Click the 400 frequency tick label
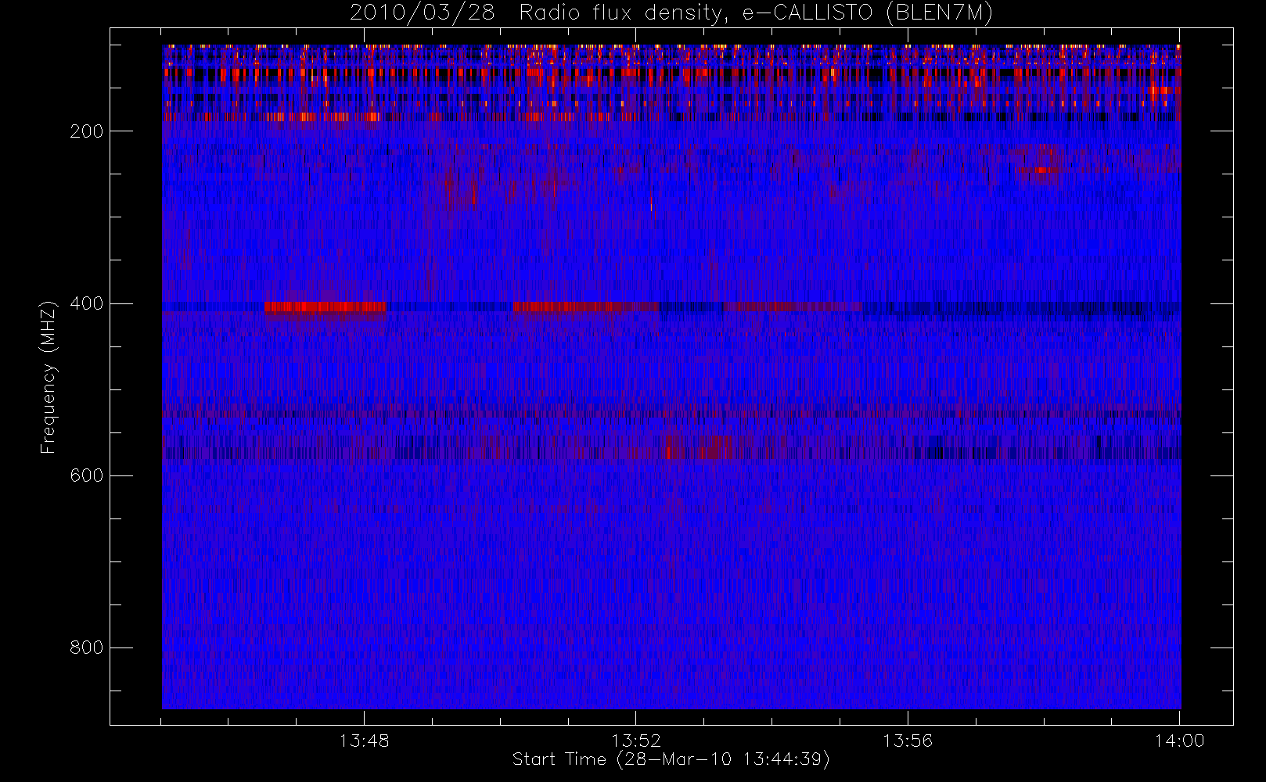 [86, 303]
